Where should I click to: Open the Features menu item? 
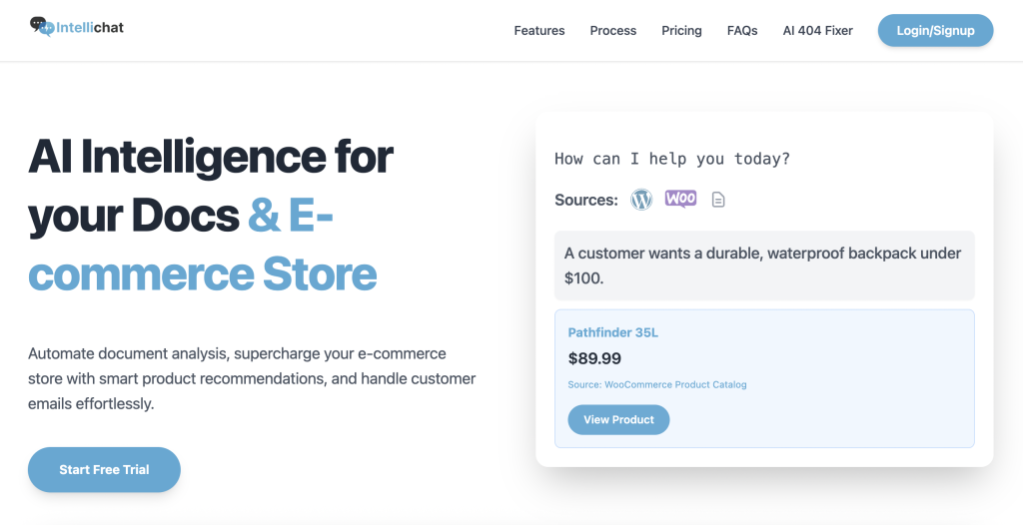pyautogui.click(x=539, y=31)
